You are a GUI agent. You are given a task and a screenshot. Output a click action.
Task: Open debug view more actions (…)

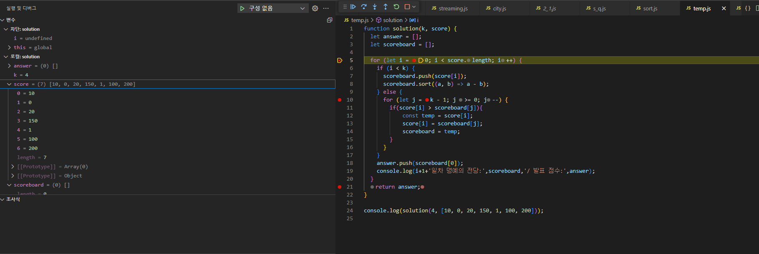[x=326, y=8]
